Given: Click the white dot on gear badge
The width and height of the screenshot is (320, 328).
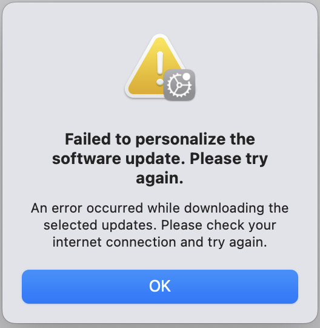Looking at the screenshot, I should 186,77.
